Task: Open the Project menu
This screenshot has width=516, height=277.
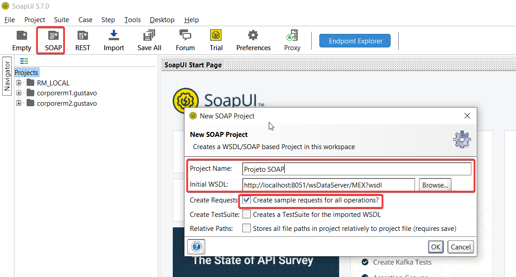Action: (35, 20)
